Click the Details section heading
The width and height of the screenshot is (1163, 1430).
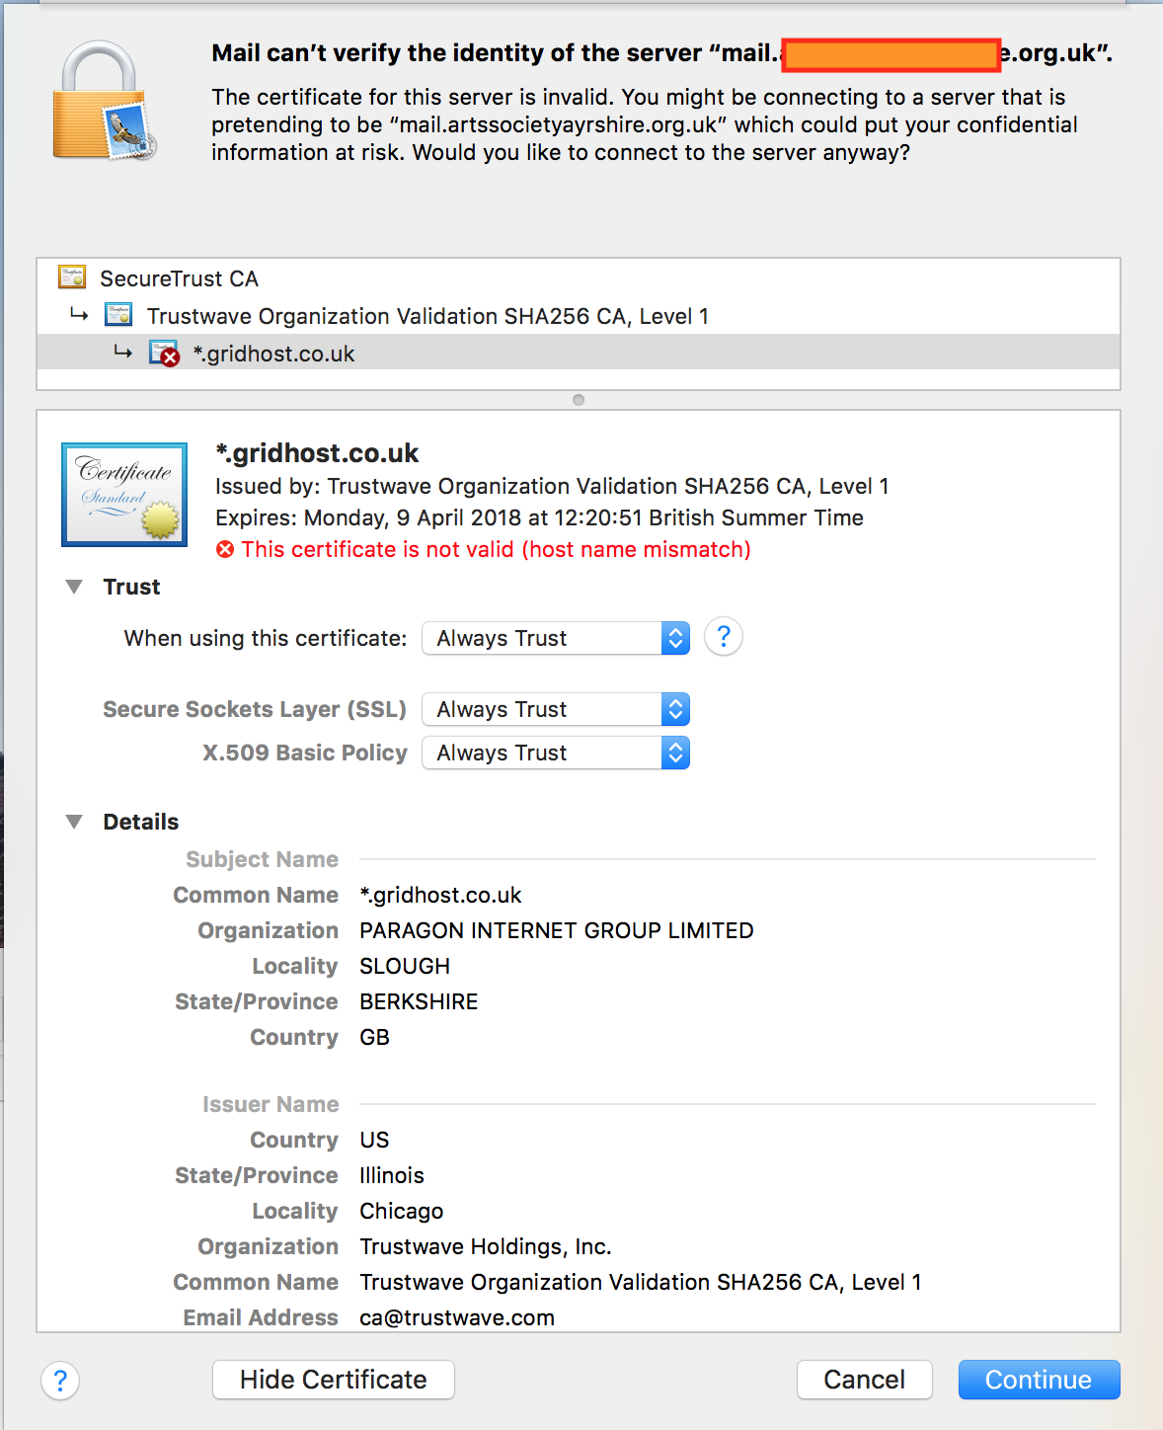[x=141, y=822]
